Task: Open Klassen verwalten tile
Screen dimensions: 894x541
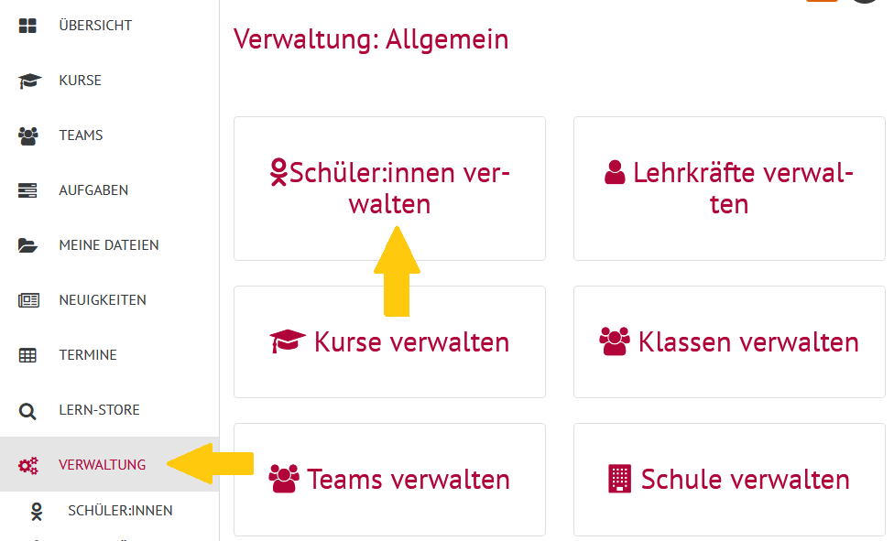Action: pos(729,342)
